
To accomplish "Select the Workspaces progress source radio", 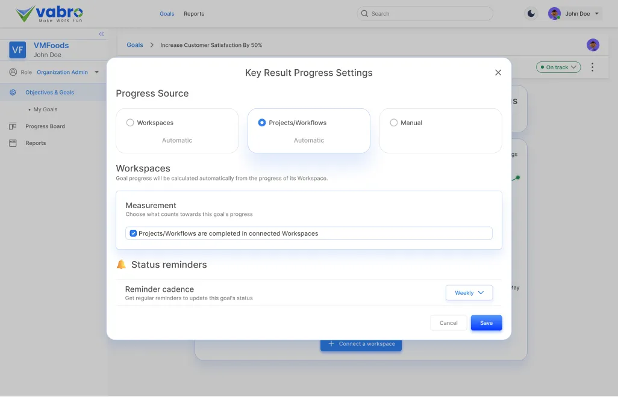I will tap(130, 122).
